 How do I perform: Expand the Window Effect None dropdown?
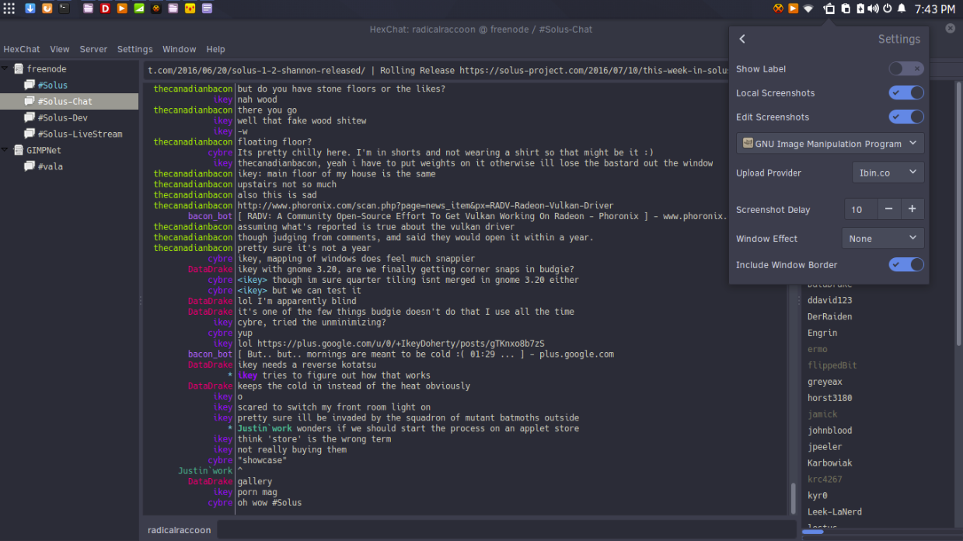[x=883, y=238]
